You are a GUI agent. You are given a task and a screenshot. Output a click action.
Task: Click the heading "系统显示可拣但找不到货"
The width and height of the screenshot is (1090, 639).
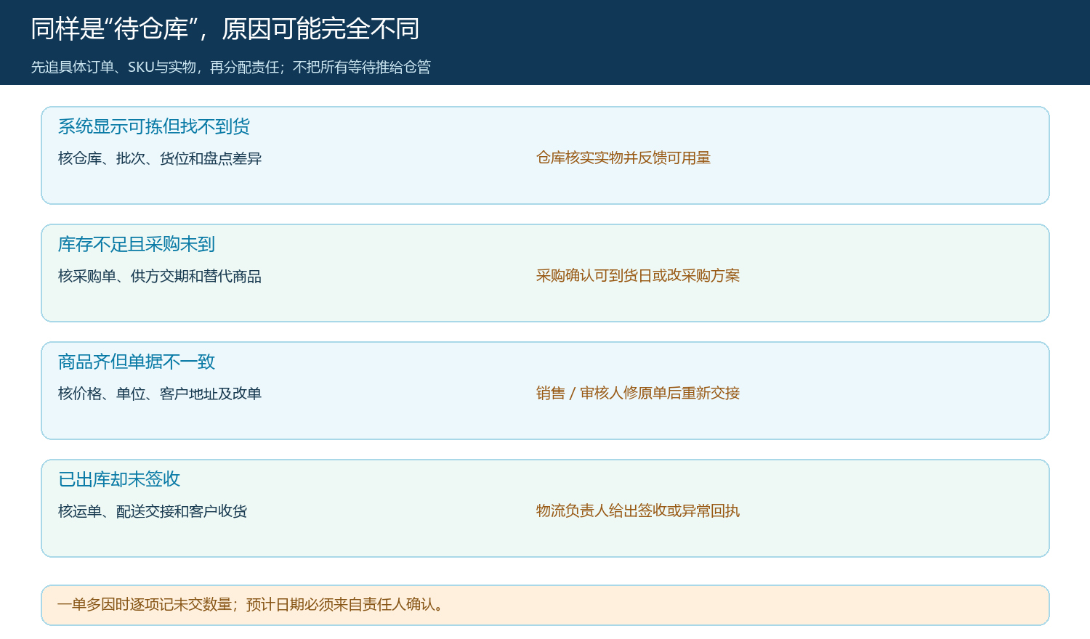point(154,126)
